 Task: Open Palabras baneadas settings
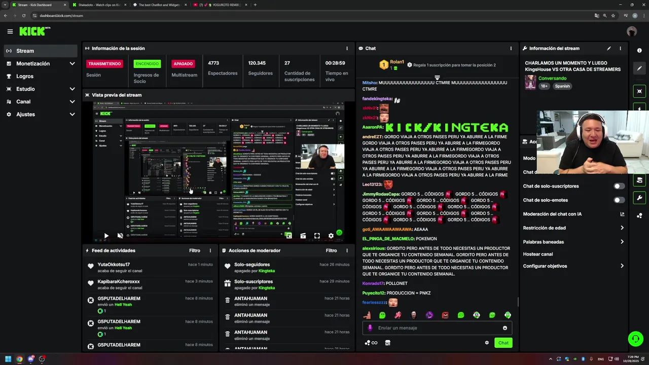[573, 242]
